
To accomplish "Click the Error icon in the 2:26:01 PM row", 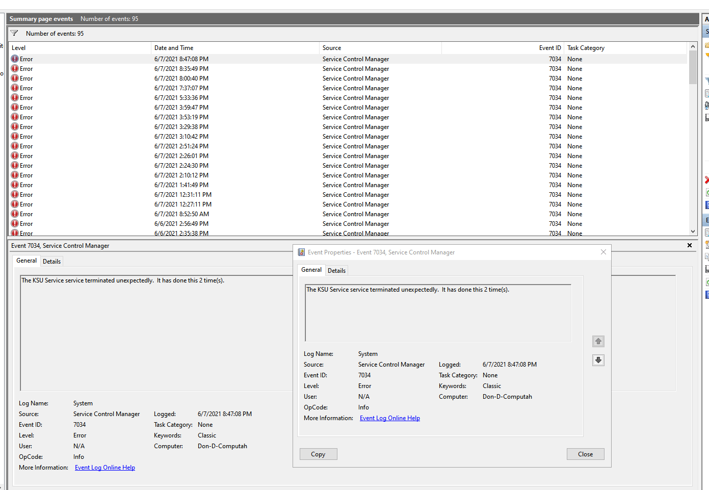I will click(15, 156).
